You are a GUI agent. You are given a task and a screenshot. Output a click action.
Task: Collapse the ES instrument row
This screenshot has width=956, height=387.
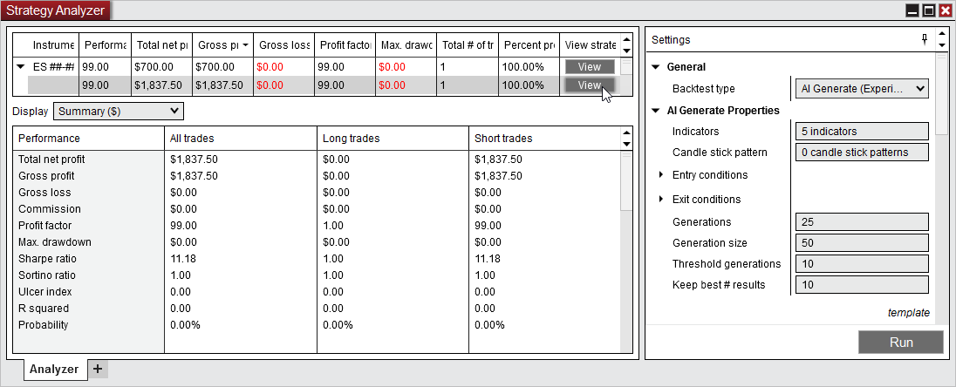[21, 66]
